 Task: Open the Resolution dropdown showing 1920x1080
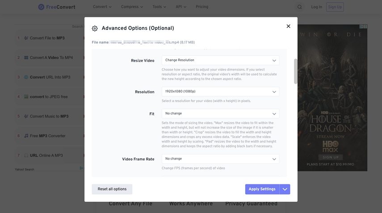tap(220, 92)
